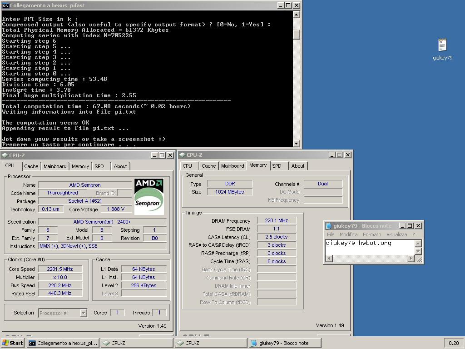Click the memory Type value DDR

click(230, 184)
